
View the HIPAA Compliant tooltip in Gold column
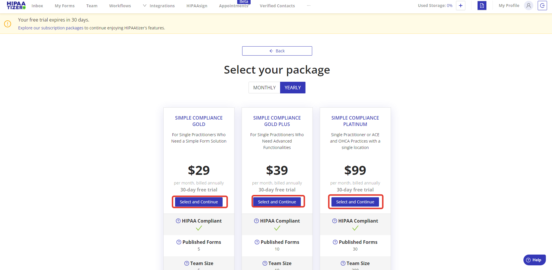[178, 221]
